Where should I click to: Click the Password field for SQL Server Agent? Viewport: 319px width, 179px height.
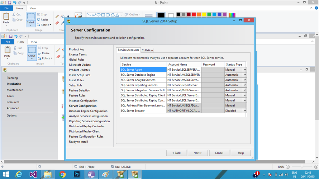click(x=213, y=69)
